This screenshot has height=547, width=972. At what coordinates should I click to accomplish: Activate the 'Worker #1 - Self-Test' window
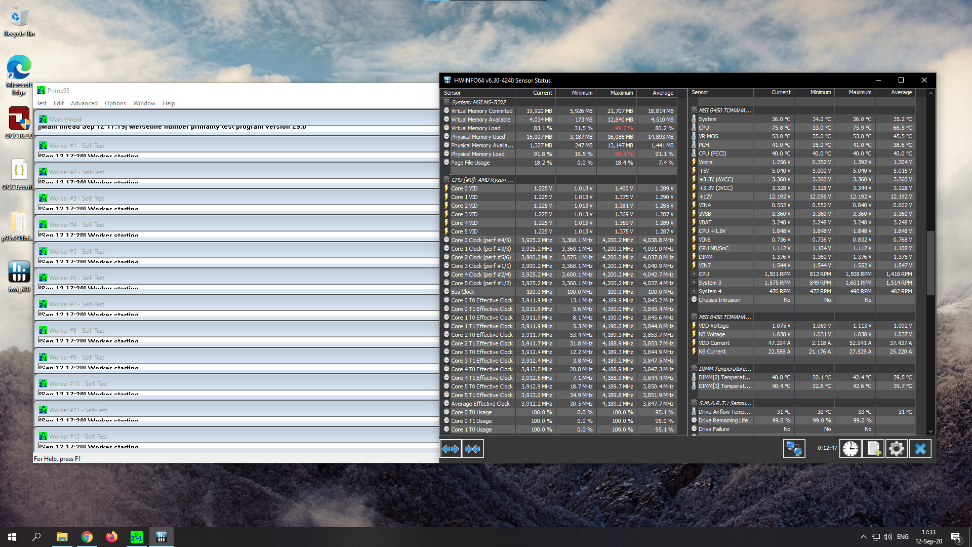tap(236, 145)
